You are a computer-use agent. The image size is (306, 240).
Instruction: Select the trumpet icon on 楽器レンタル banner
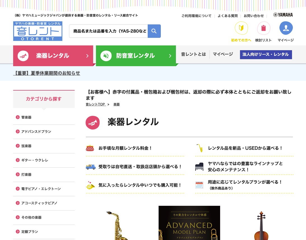(x=23, y=56)
